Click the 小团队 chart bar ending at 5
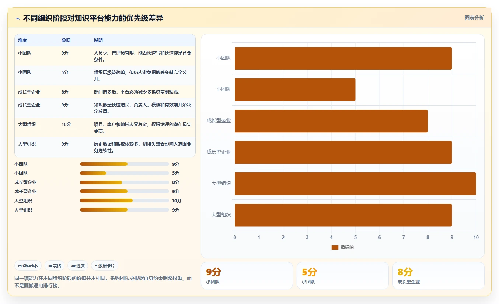Viewport: 499px width, 304px height. (x=295, y=90)
